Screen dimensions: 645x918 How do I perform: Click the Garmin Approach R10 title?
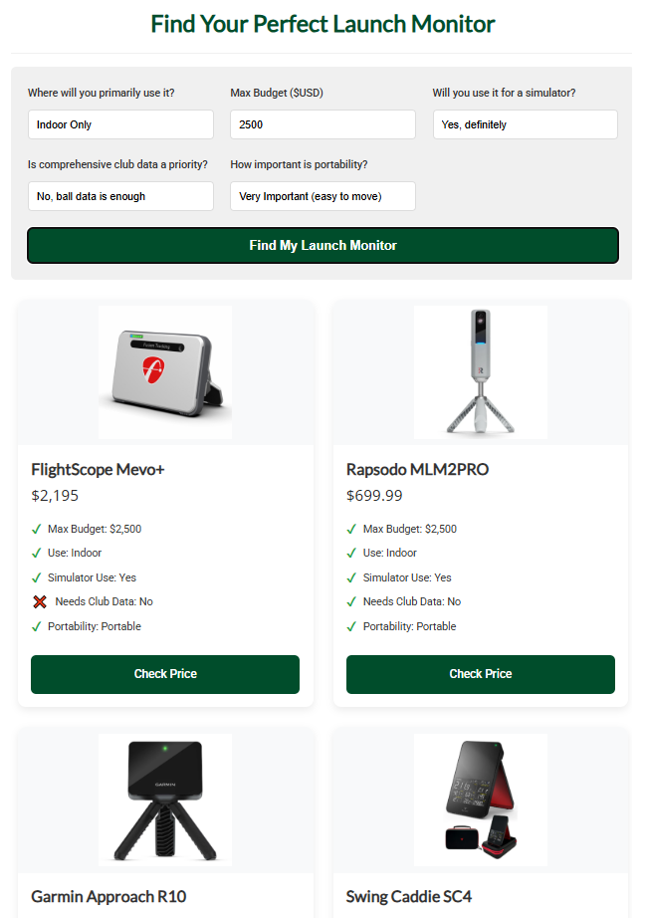108,897
